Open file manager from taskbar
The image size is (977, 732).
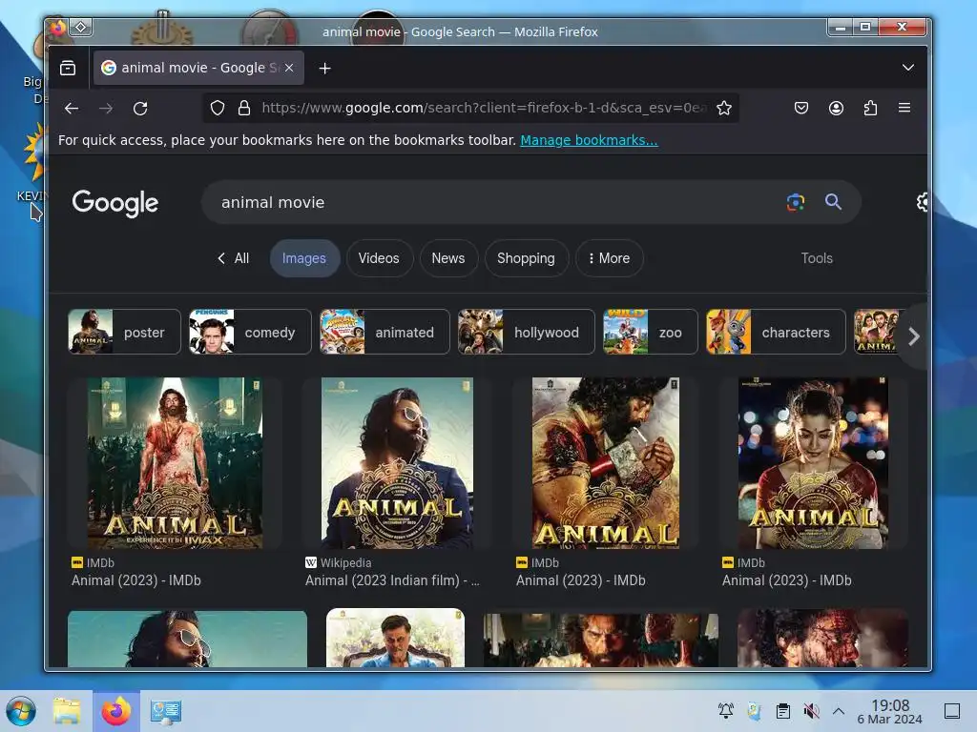click(67, 711)
